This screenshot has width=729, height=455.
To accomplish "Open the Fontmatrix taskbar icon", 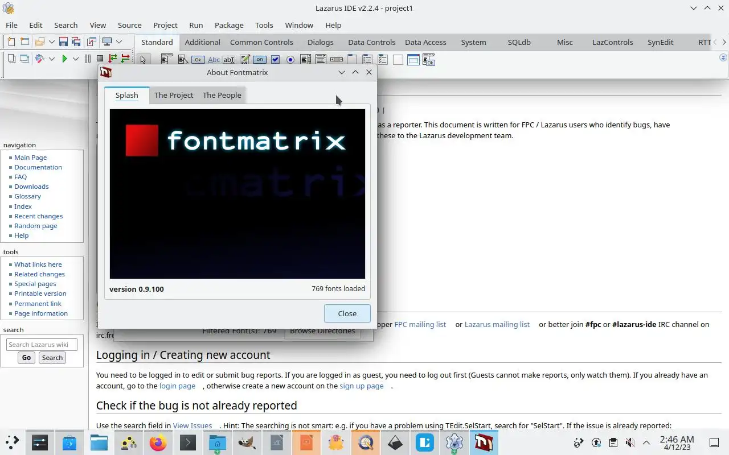I will [484, 442].
